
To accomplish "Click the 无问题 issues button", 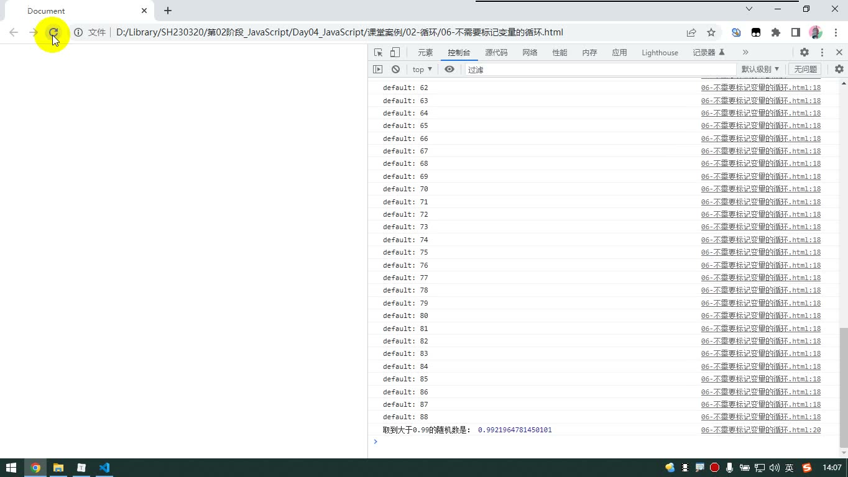I will click(805, 70).
